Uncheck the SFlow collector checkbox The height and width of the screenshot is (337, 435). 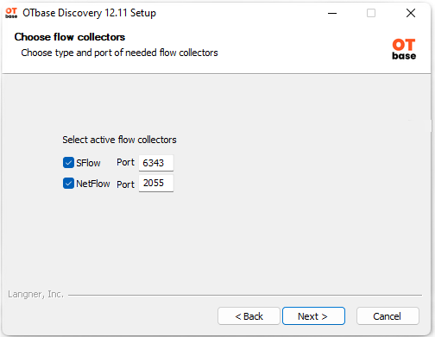click(x=68, y=163)
